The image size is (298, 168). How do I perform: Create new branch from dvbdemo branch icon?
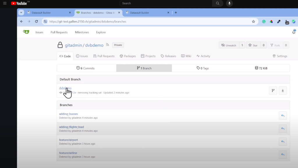point(273,90)
